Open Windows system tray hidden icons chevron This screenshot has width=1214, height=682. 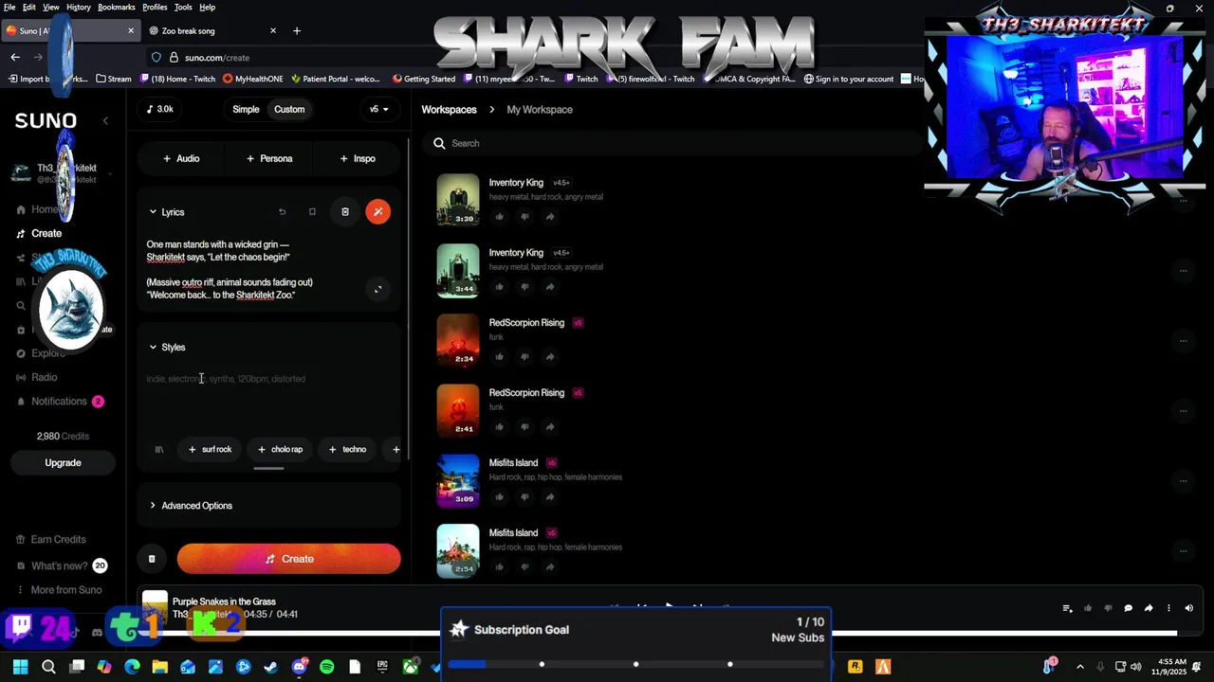tap(1079, 667)
